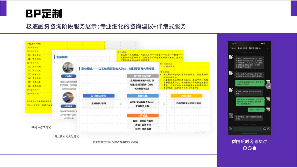297x168 pixels.
Task: Click the 设计周边零售 blue header
Action: [x=98, y=96]
